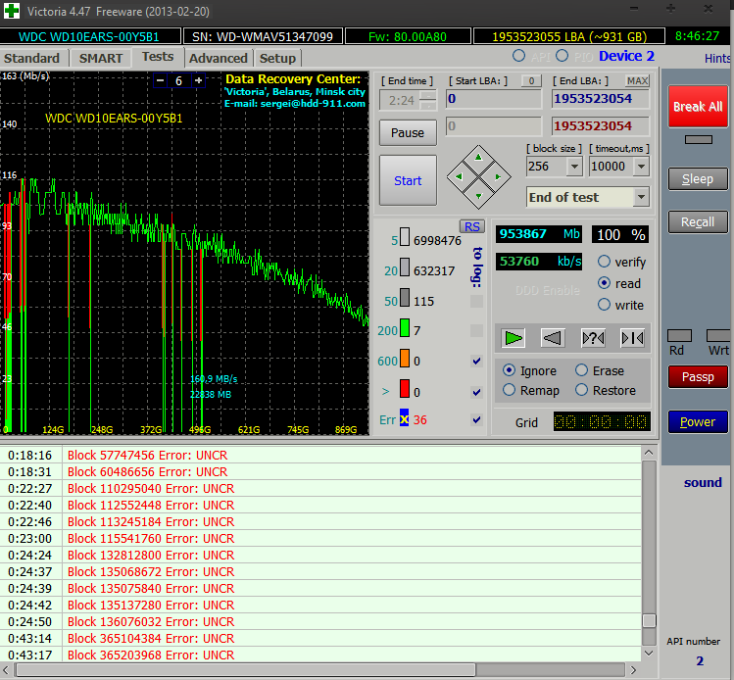The image size is (734, 680).
Task: Open the Advanced tab
Action: (x=218, y=58)
